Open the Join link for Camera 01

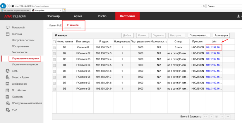pyautogui.click(x=214, y=47)
